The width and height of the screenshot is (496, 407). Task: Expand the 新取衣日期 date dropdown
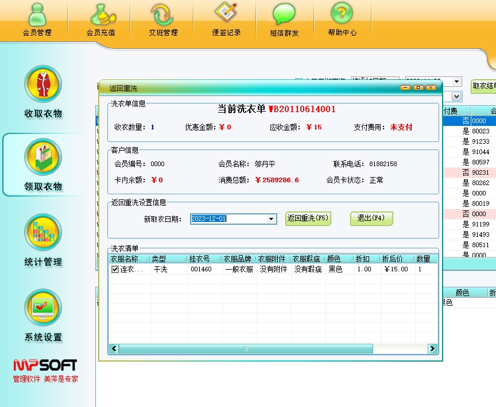click(x=272, y=219)
